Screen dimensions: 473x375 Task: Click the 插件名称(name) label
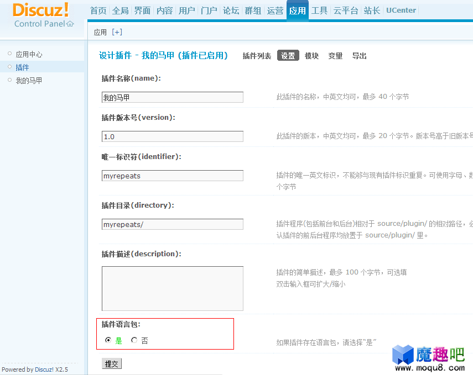[x=131, y=78]
